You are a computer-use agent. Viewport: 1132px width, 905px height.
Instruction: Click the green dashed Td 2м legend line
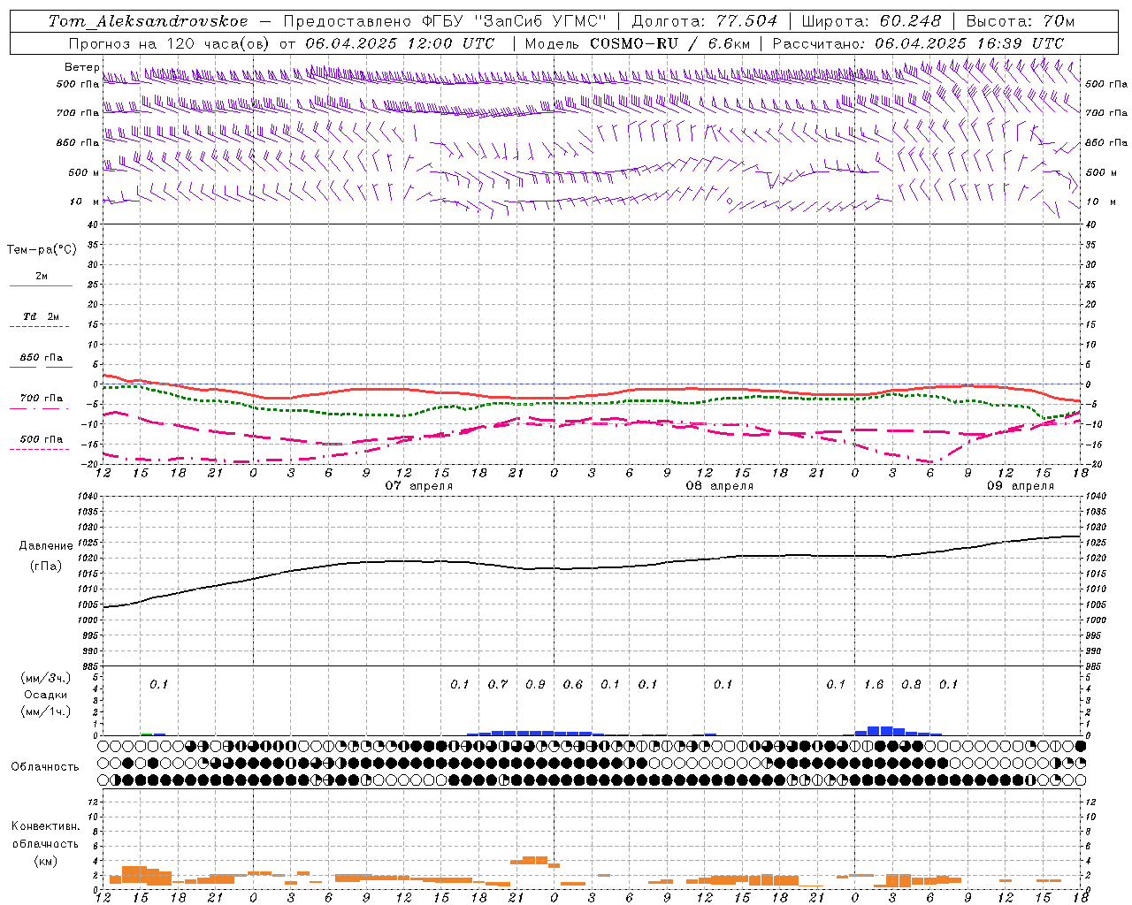(x=39, y=326)
